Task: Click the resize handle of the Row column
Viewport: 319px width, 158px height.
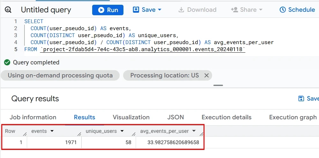Action: (25, 134)
